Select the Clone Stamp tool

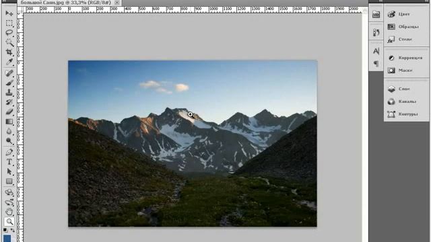coord(9,93)
